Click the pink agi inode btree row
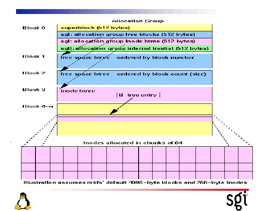264x211 pixels. (x=134, y=42)
